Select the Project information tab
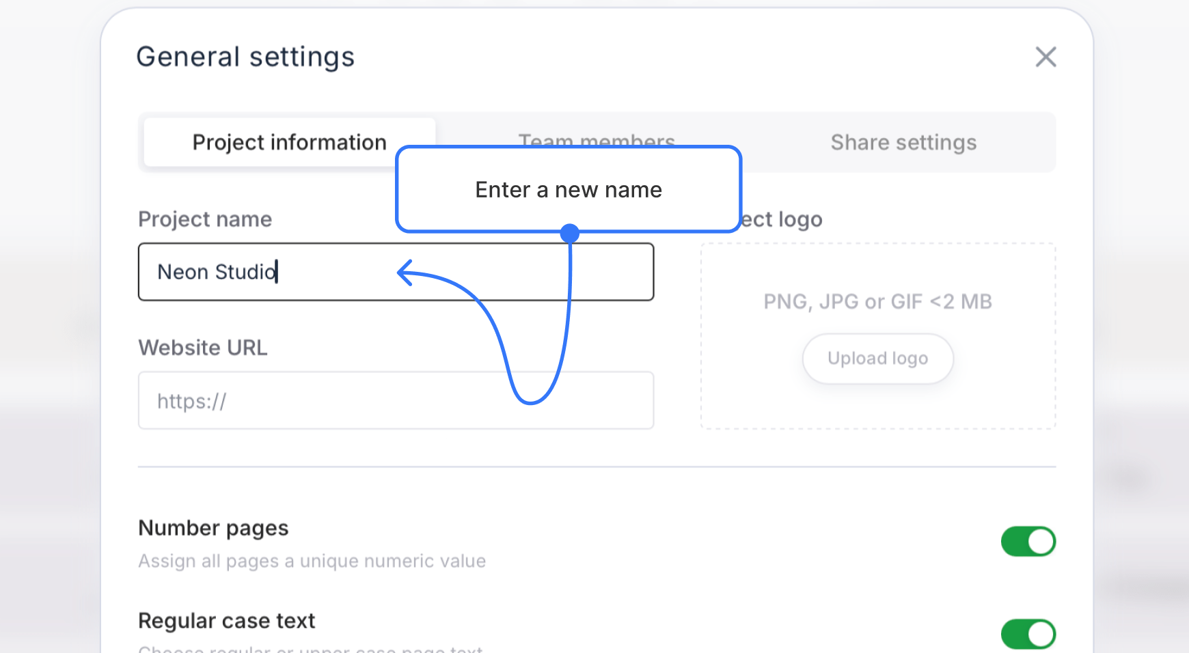1189x653 pixels. click(x=288, y=142)
